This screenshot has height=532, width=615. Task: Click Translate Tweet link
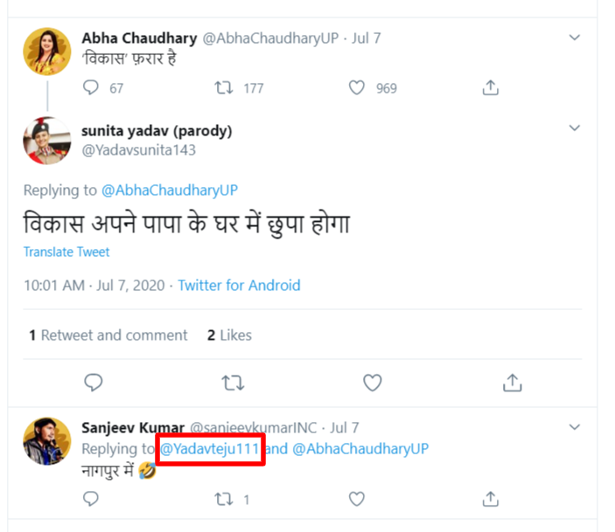point(66,252)
